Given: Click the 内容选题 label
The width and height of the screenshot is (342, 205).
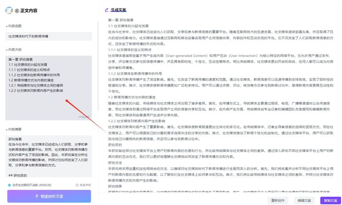Looking at the screenshot, I should [15, 26].
